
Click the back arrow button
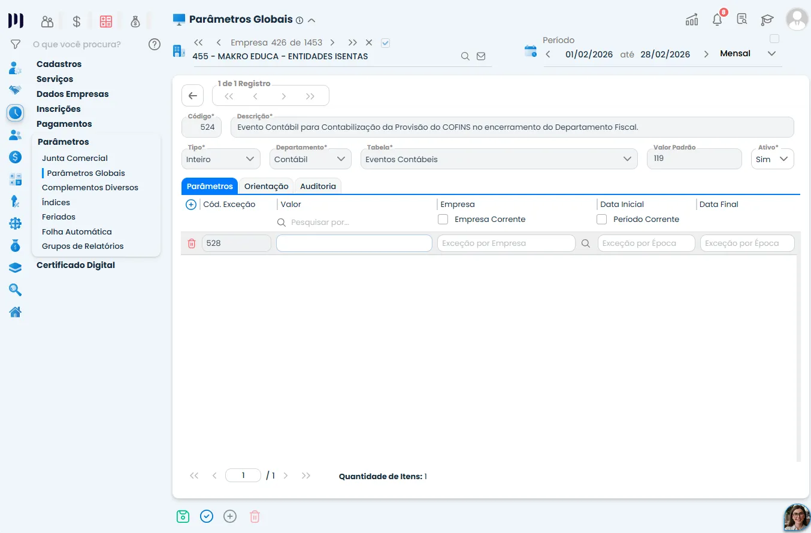click(192, 96)
